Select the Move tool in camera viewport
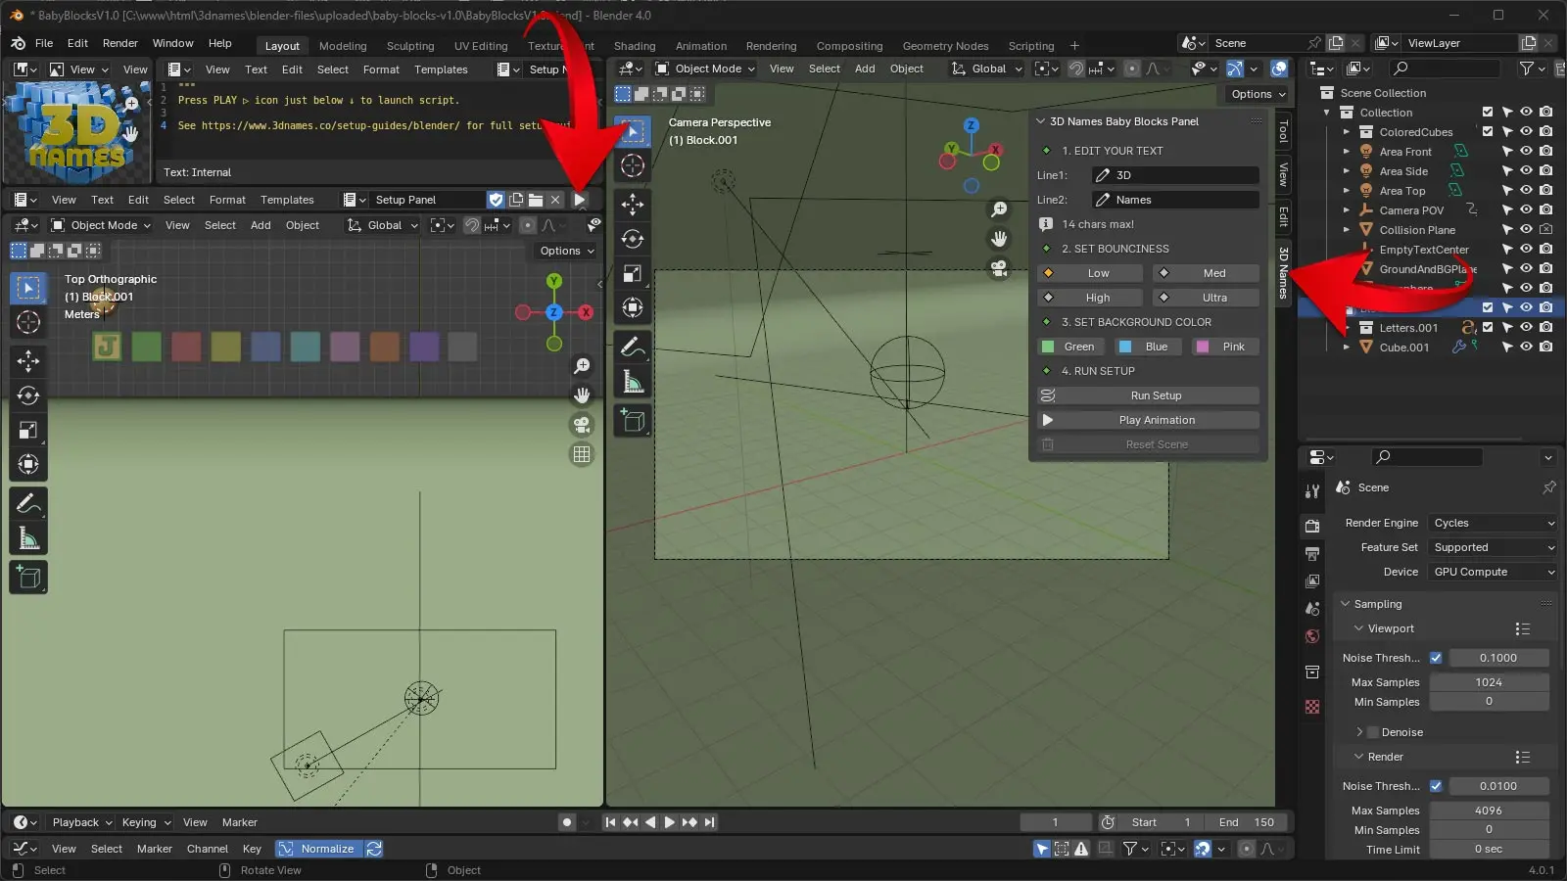 pyautogui.click(x=633, y=205)
